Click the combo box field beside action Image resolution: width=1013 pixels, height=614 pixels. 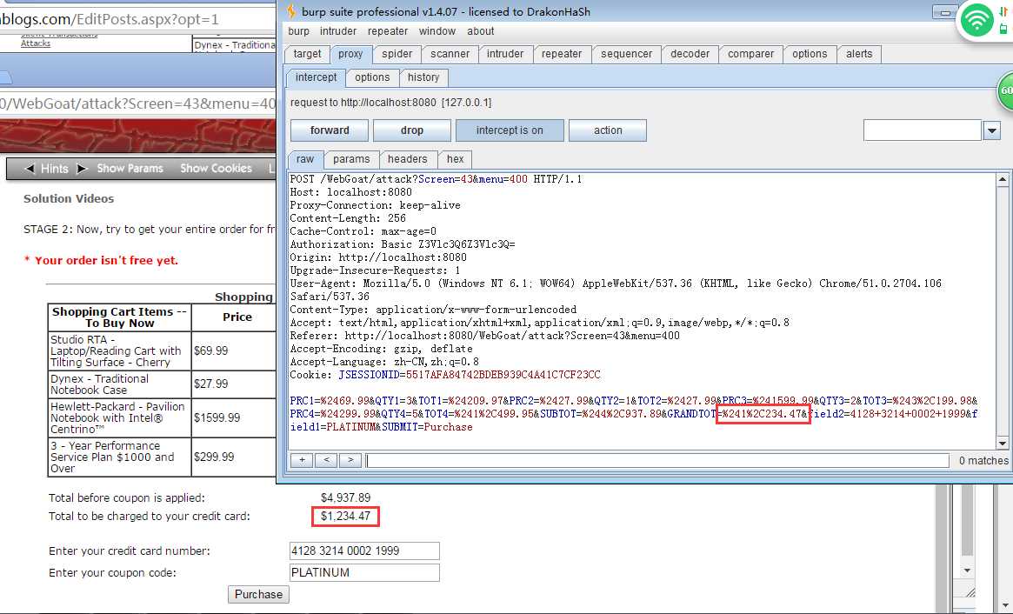click(923, 130)
